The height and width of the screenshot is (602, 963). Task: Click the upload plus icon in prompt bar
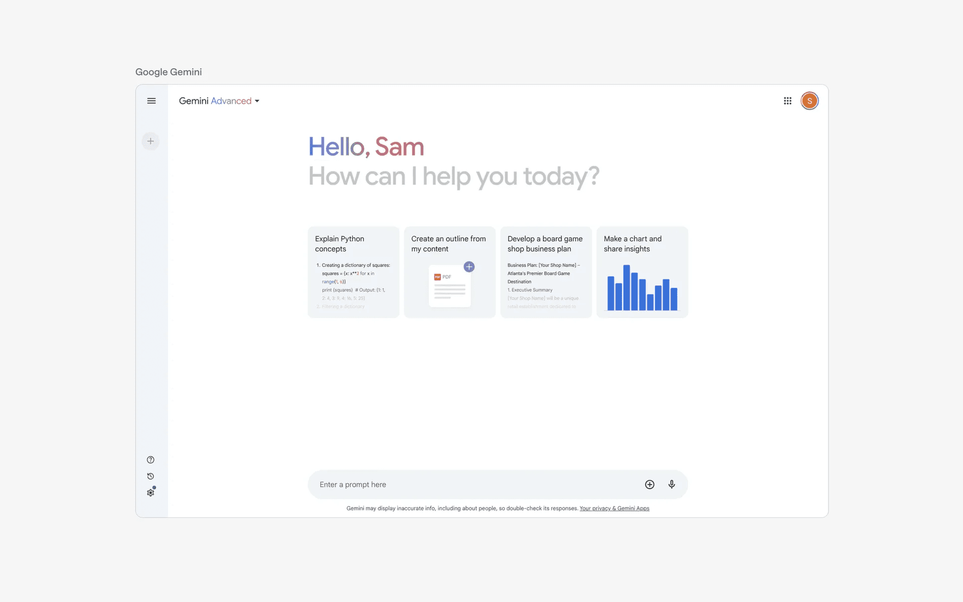[650, 484]
